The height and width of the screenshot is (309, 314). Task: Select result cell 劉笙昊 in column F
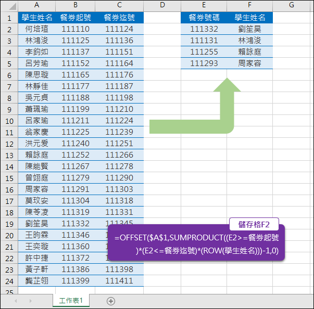(x=250, y=29)
